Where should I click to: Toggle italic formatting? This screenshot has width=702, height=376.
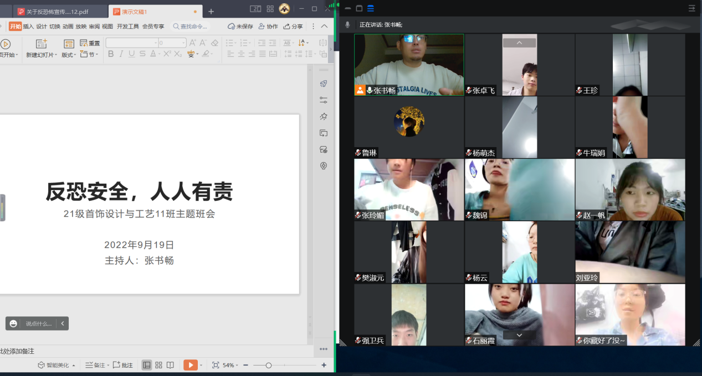121,54
